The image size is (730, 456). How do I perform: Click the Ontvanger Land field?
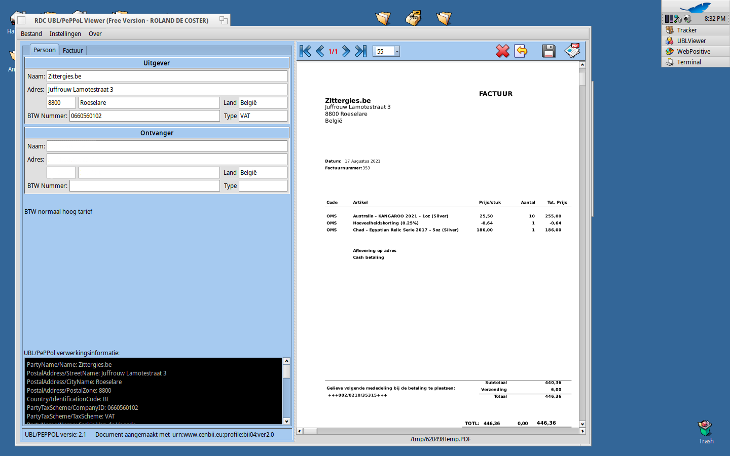click(263, 173)
